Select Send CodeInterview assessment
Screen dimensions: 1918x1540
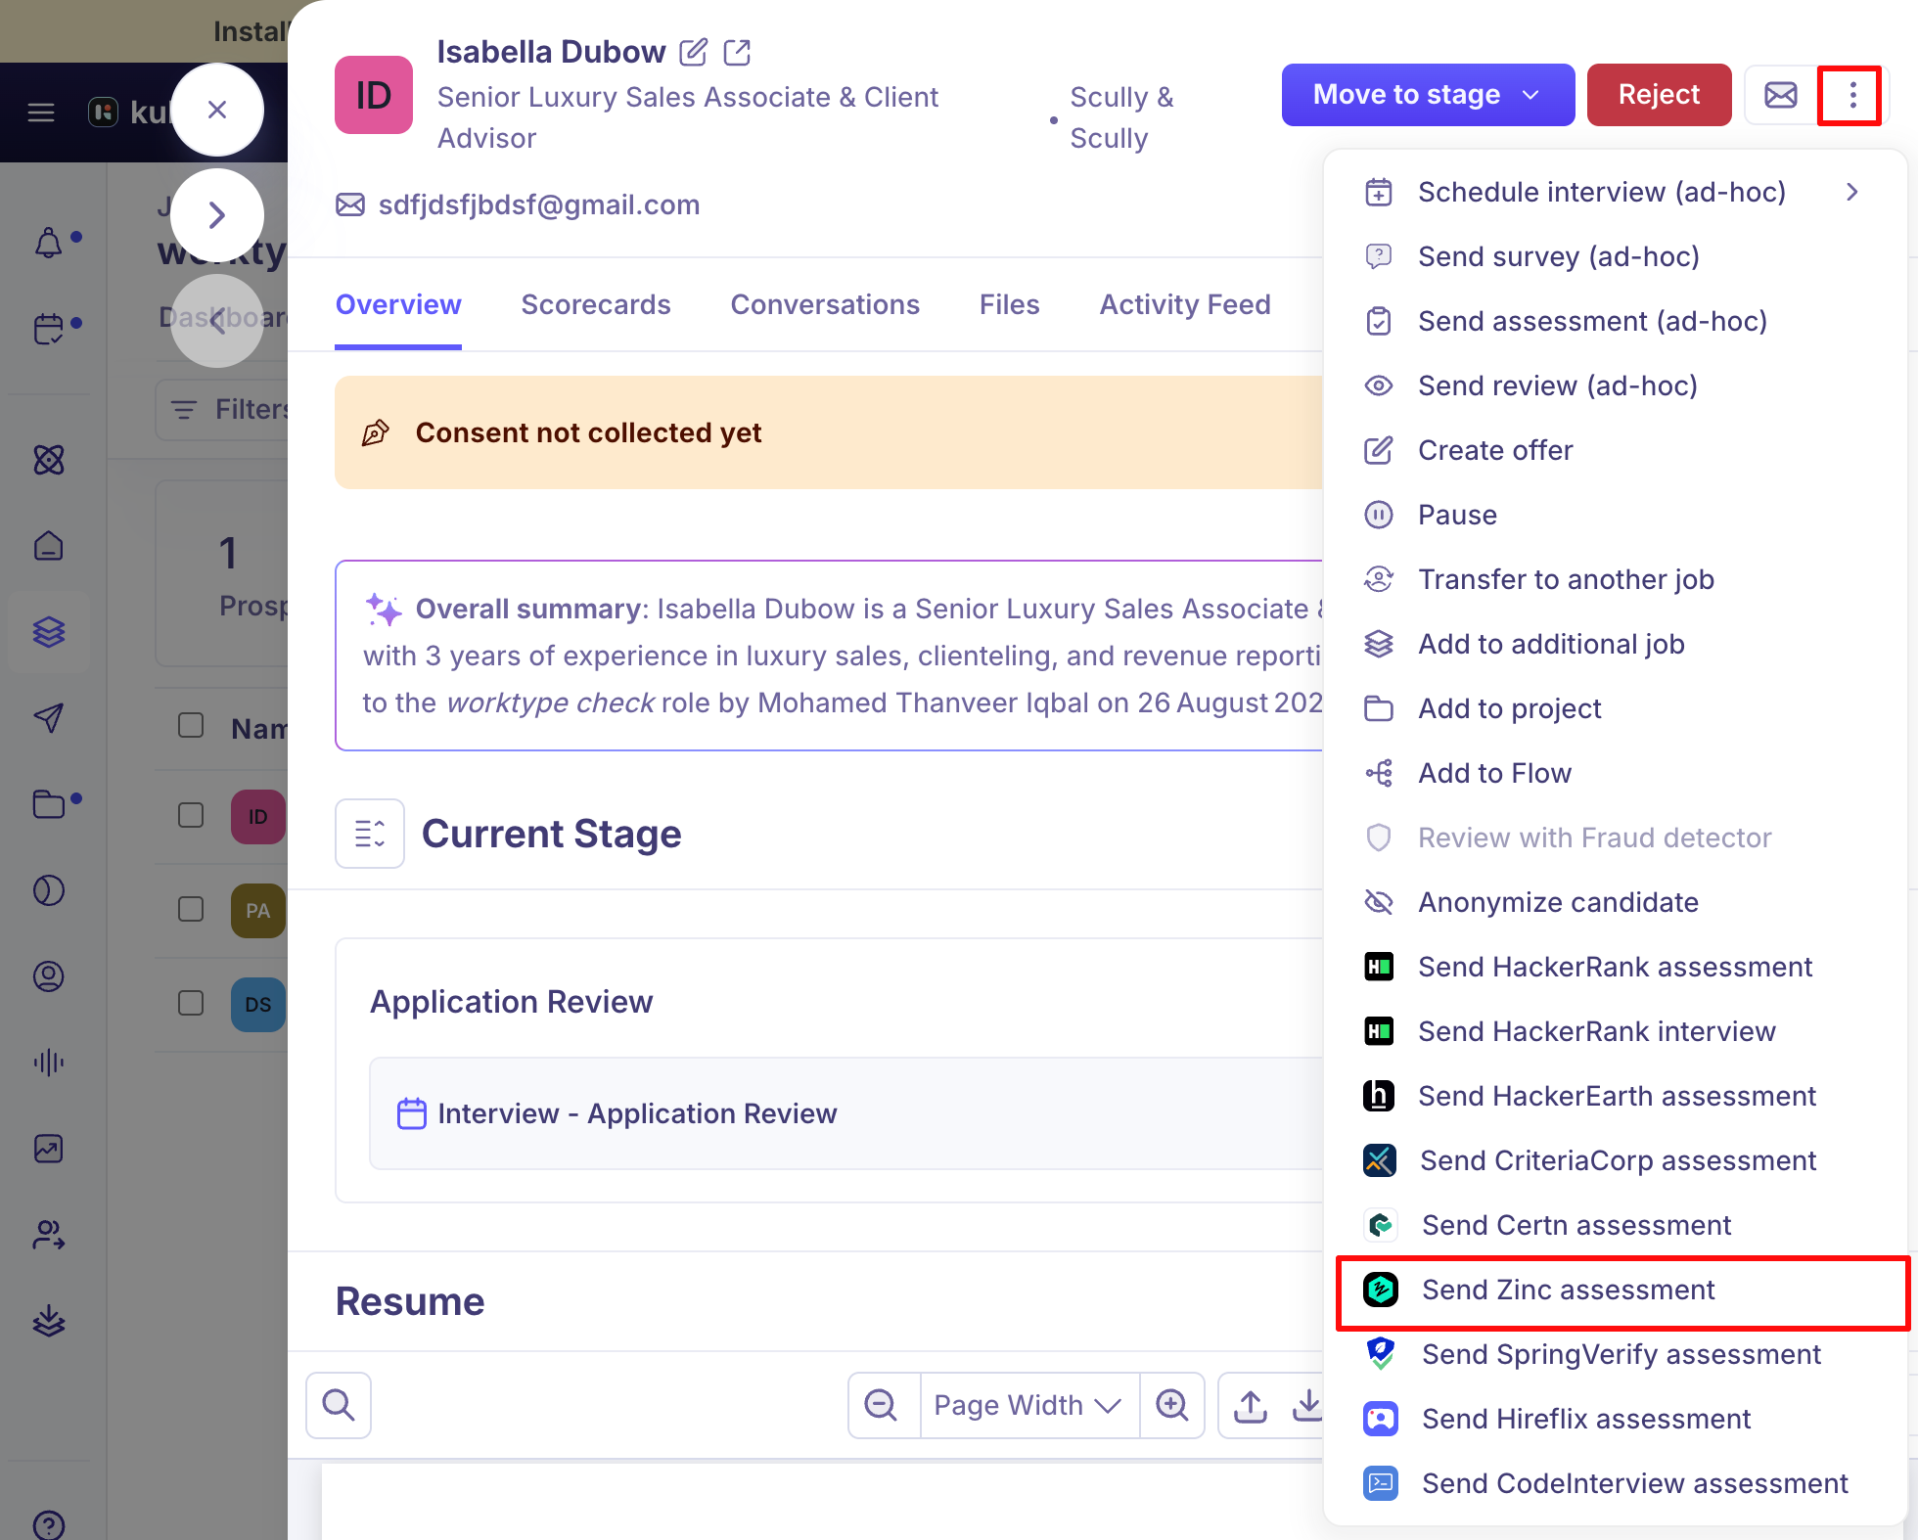point(1615,1483)
